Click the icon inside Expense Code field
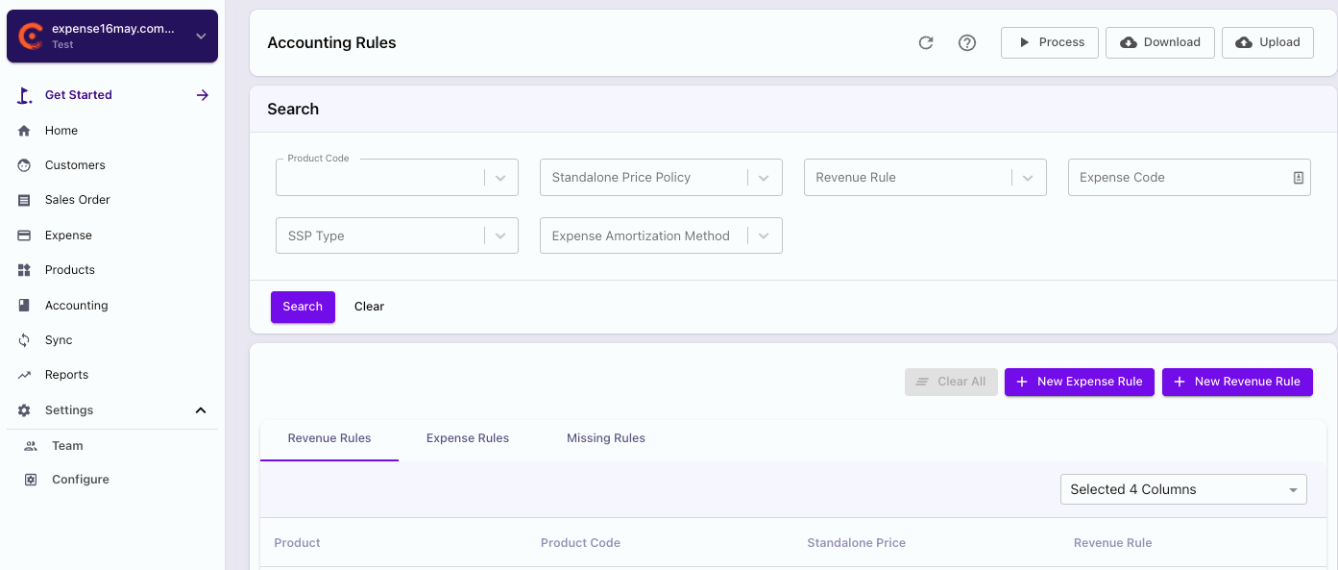Screen dimensions: 1338x570 (1298, 178)
